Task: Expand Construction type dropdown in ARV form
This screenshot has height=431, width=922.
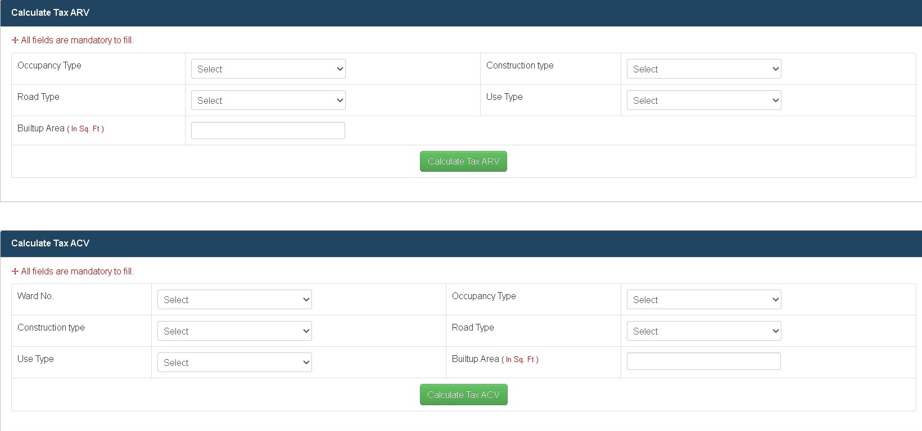Action: point(703,69)
